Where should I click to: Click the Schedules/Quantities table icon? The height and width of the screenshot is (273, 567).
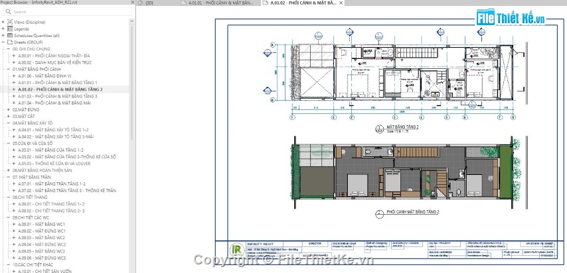click(x=10, y=36)
